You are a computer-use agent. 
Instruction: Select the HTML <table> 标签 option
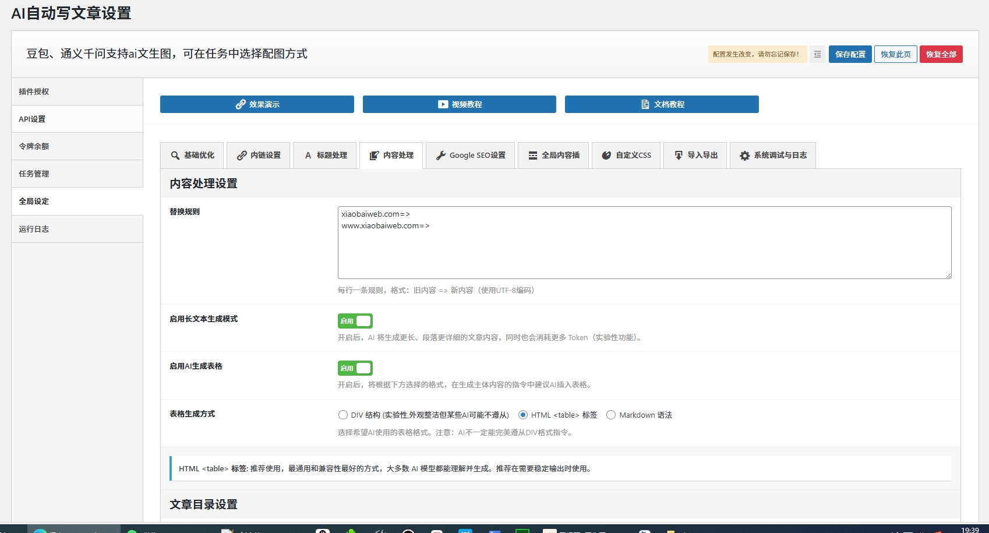(523, 415)
